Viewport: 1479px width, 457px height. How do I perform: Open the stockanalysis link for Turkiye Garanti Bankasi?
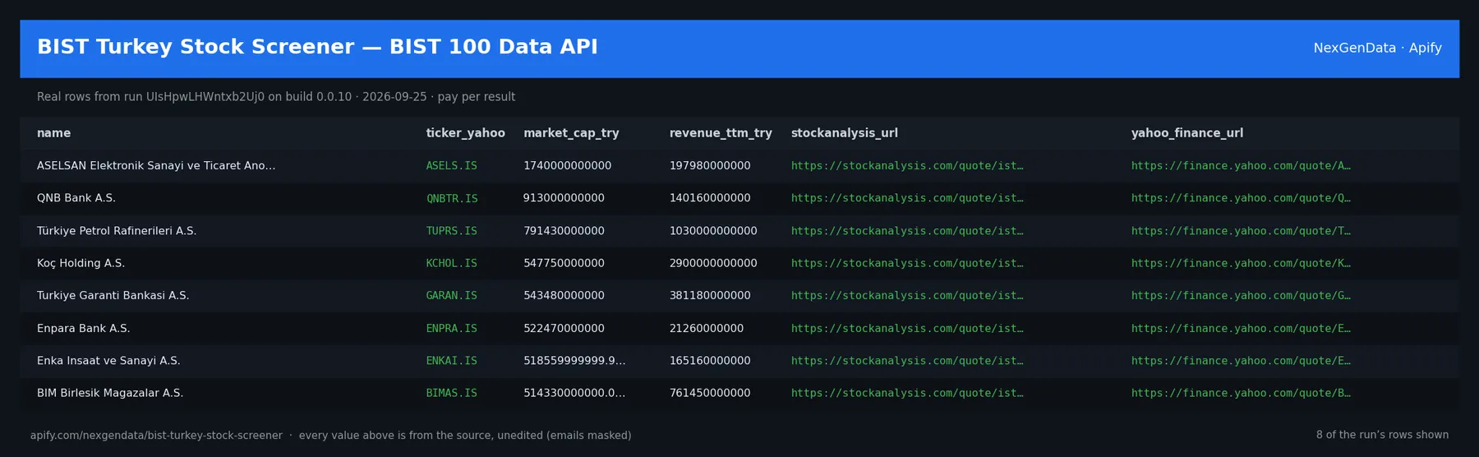point(907,296)
